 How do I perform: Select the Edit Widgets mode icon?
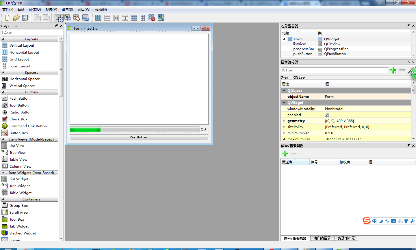(x=59, y=18)
